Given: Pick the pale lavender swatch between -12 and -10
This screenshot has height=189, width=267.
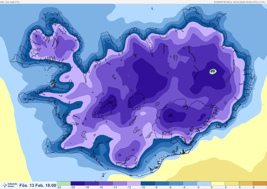Looking at the screenshot, I should coord(134,183).
